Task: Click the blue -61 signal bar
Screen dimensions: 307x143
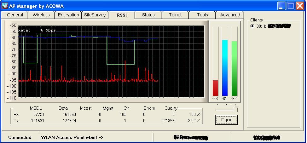Action: pyautogui.click(x=225, y=68)
